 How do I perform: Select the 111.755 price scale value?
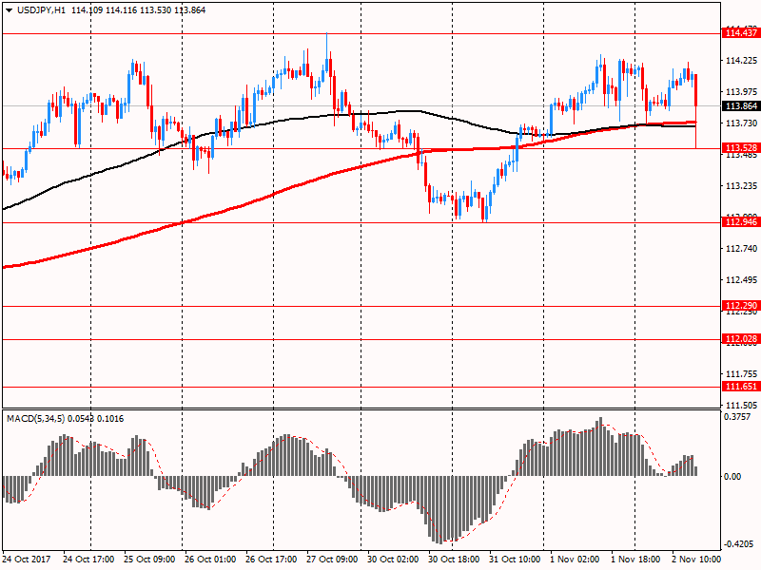741,374
